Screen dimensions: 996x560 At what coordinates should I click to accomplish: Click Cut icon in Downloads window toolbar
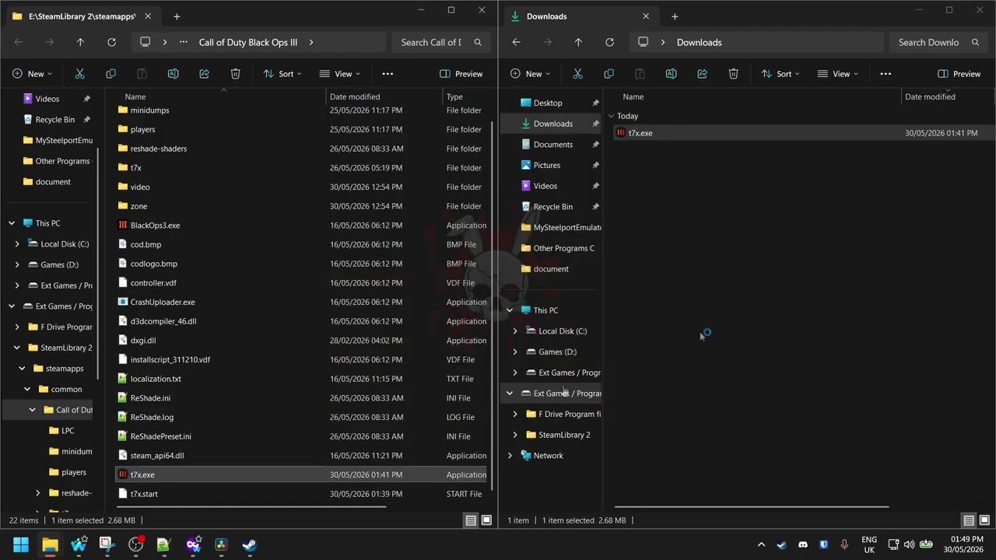[x=577, y=74]
